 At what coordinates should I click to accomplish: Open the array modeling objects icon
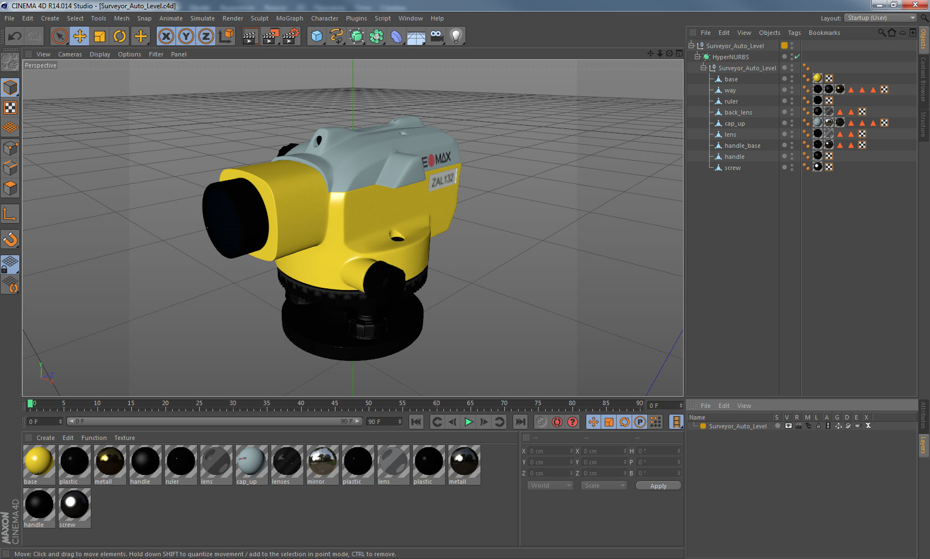(x=377, y=37)
